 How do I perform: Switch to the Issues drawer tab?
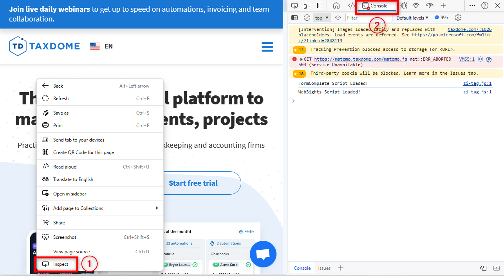(324, 268)
